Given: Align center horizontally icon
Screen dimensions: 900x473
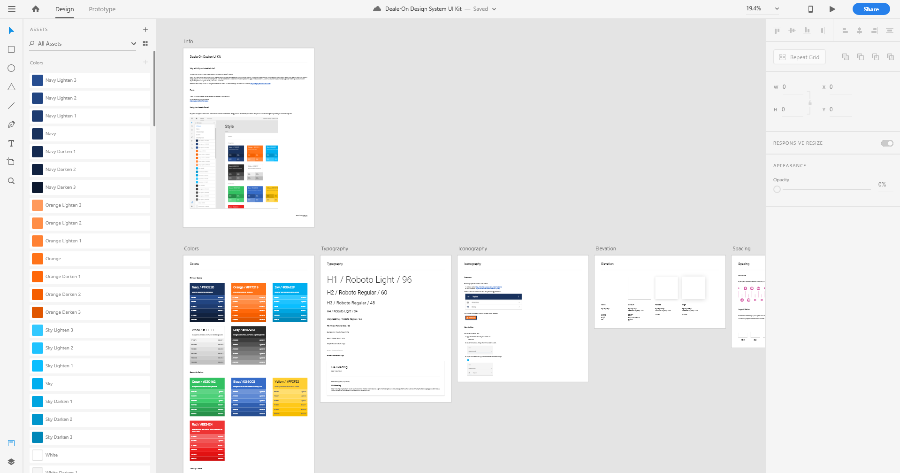Looking at the screenshot, I should click(860, 31).
